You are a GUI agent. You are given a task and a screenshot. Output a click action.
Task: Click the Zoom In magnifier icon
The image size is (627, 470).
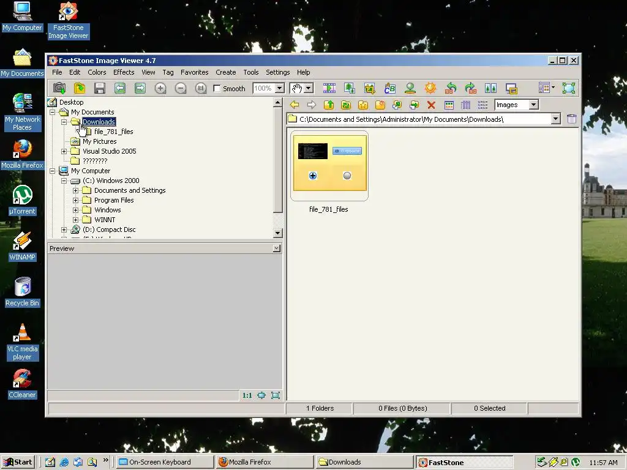coord(160,88)
